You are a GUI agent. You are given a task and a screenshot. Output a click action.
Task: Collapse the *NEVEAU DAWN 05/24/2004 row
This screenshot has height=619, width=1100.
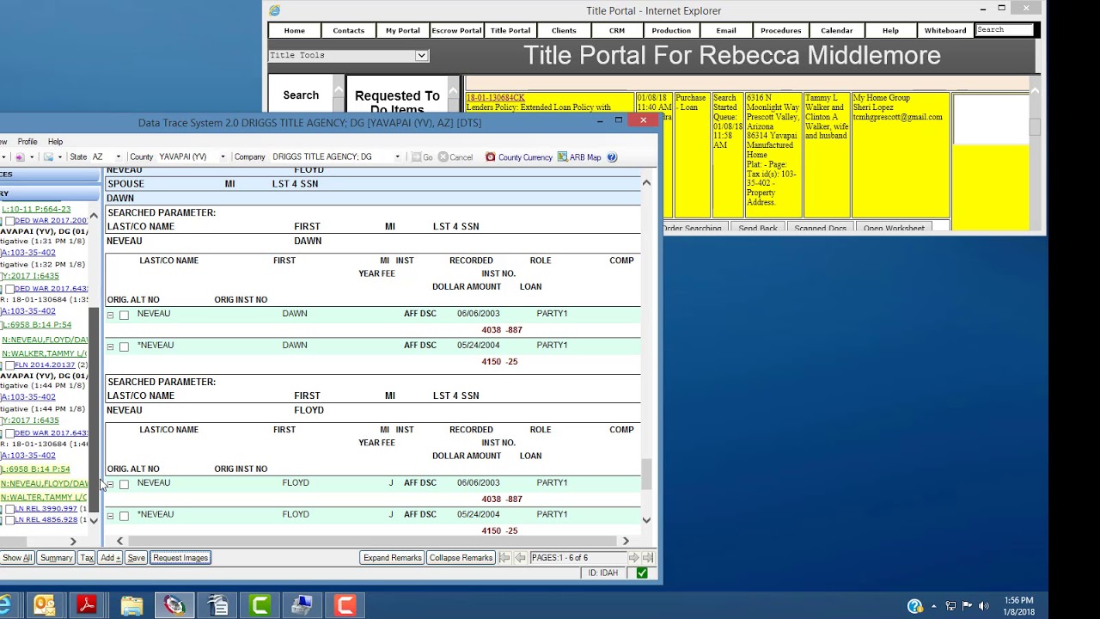pyautogui.click(x=110, y=346)
